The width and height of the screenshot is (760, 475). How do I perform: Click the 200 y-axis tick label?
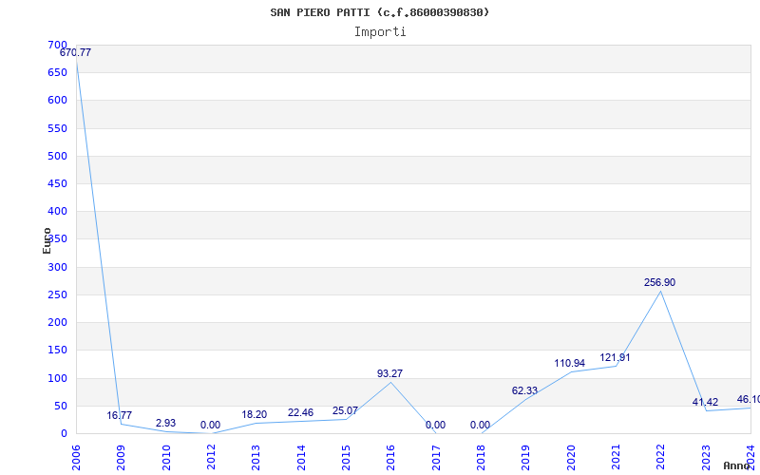point(57,322)
